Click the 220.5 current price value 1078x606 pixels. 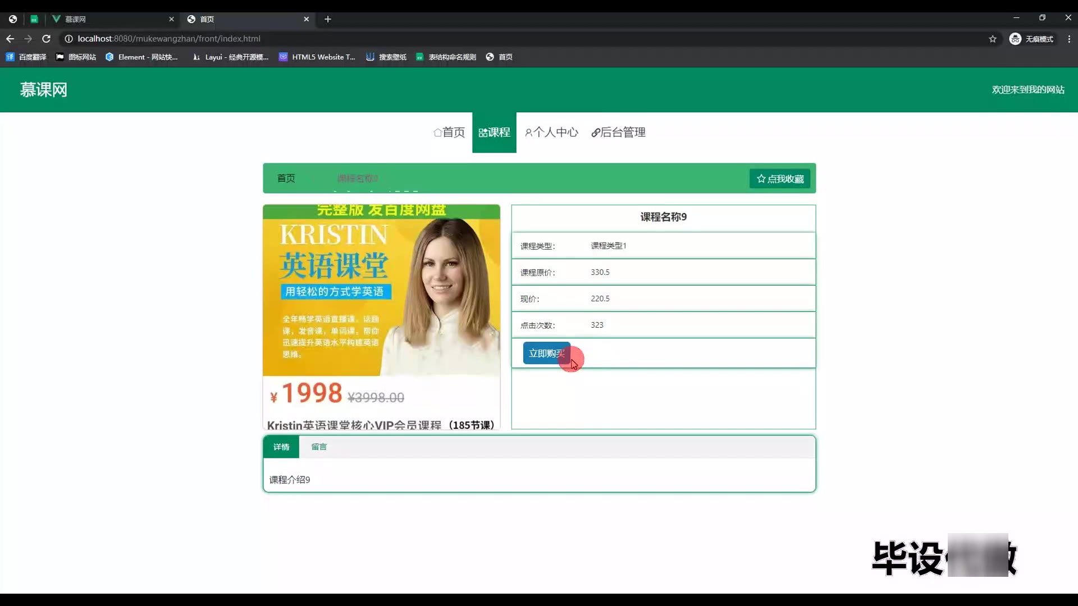(600, 299)
